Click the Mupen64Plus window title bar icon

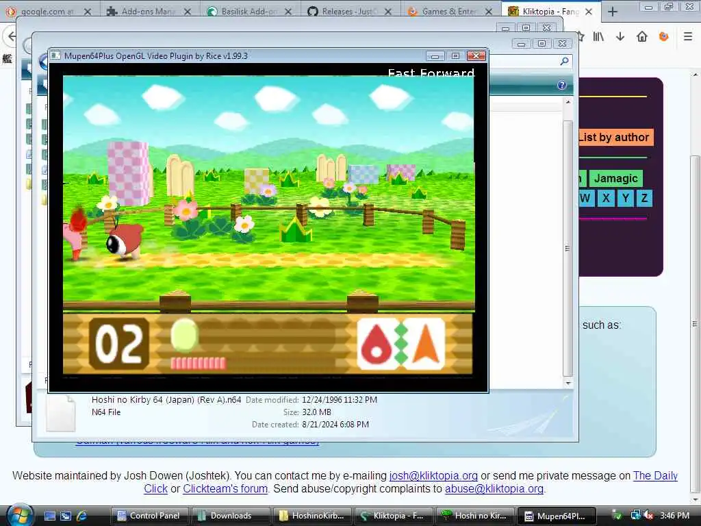[55, 56]
